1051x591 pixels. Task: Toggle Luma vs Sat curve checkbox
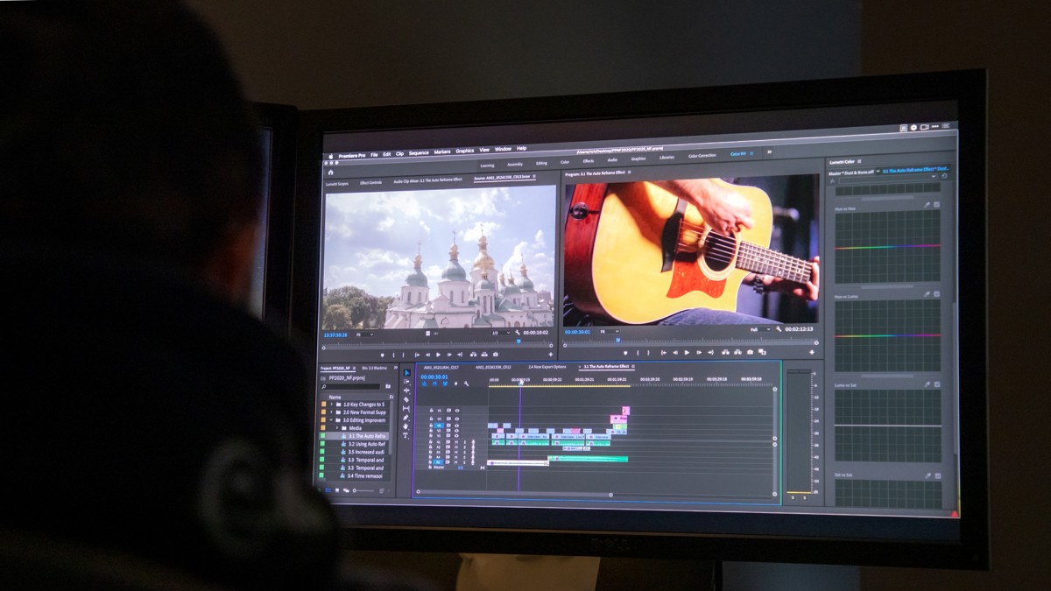pos(936,383)
